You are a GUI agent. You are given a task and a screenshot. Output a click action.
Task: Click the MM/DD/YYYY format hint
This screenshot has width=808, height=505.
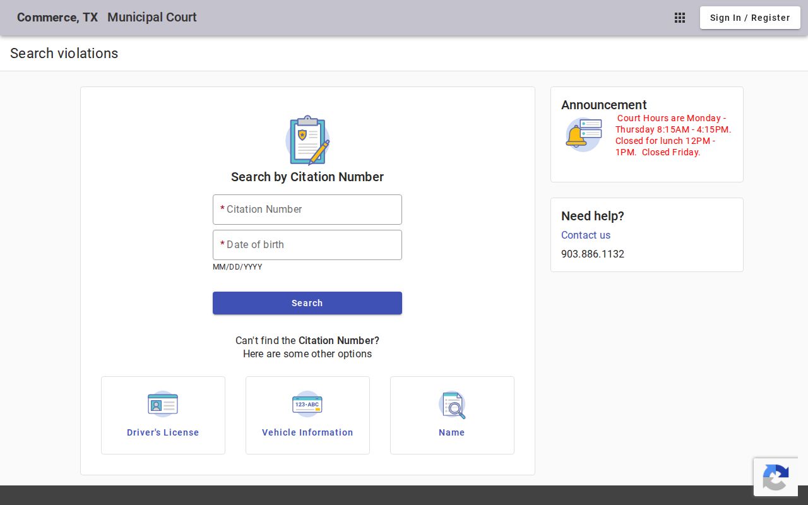tap(237, 267)
